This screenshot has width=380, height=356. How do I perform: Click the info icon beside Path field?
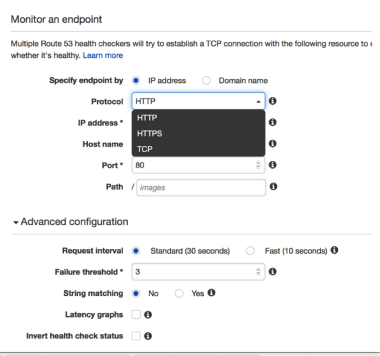click(x=274, y=186)
